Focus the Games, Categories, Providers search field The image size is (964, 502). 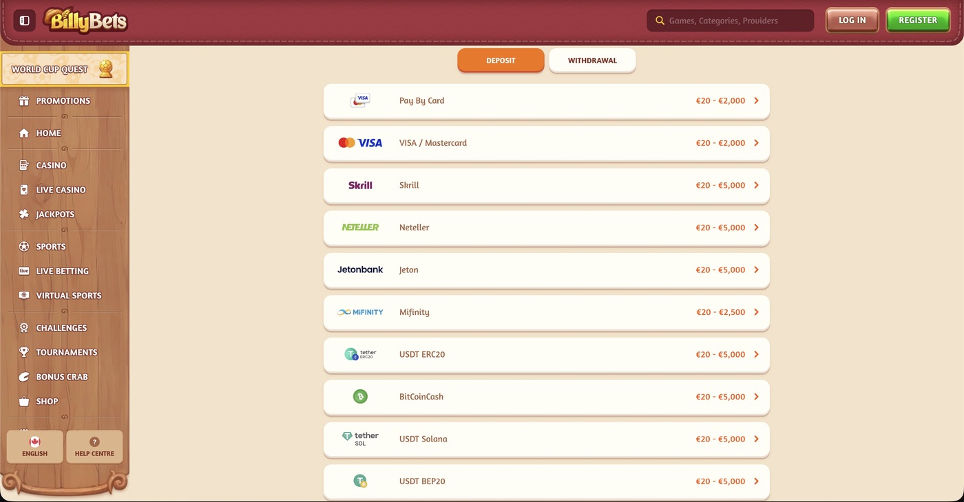click(731, 21)
